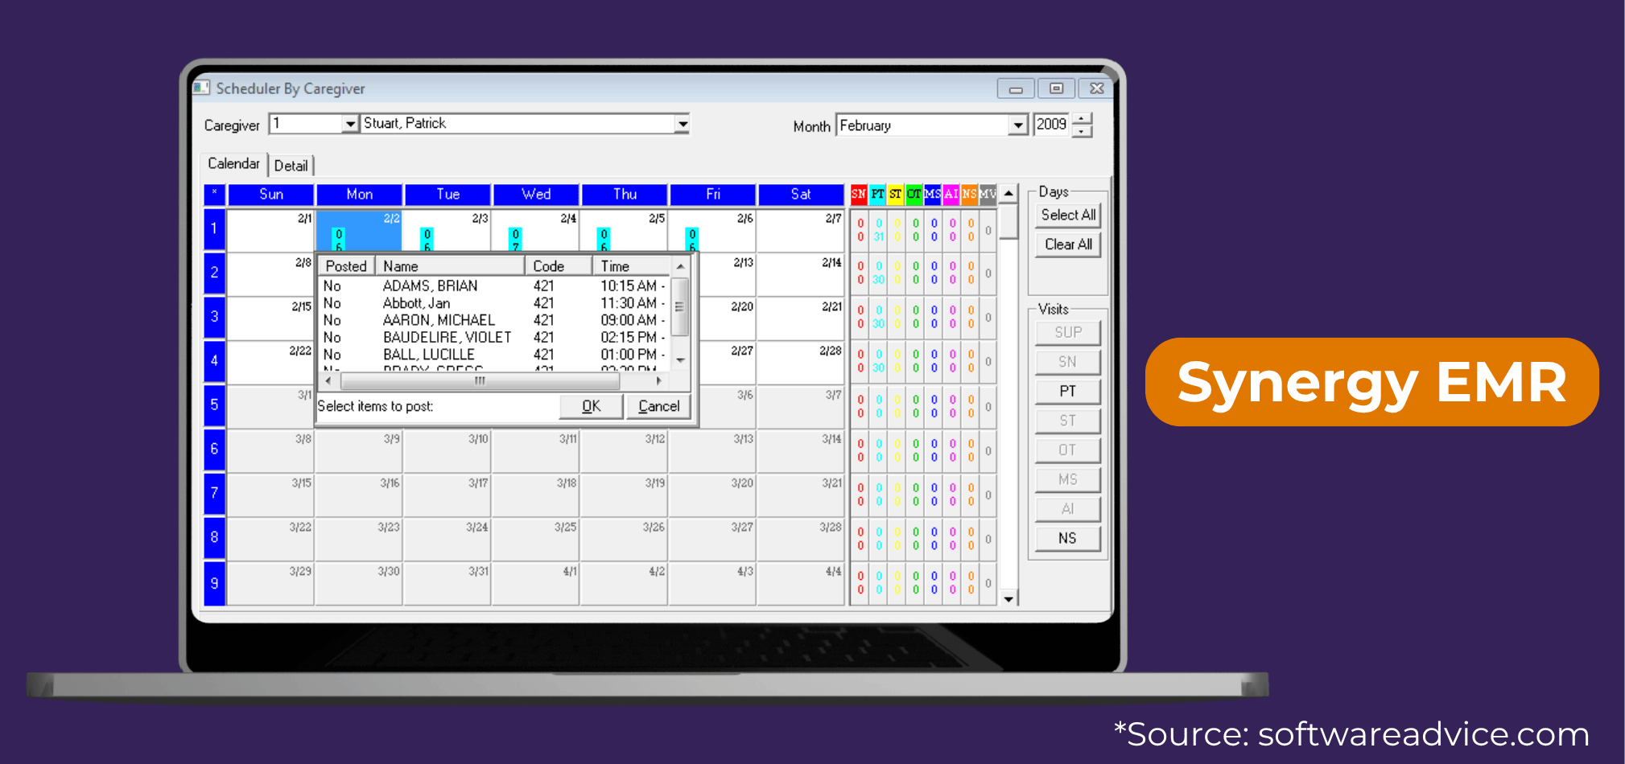Click the red SN column header icon
The height and width of the screenshot is (764, 1625).
click(858, 194)
